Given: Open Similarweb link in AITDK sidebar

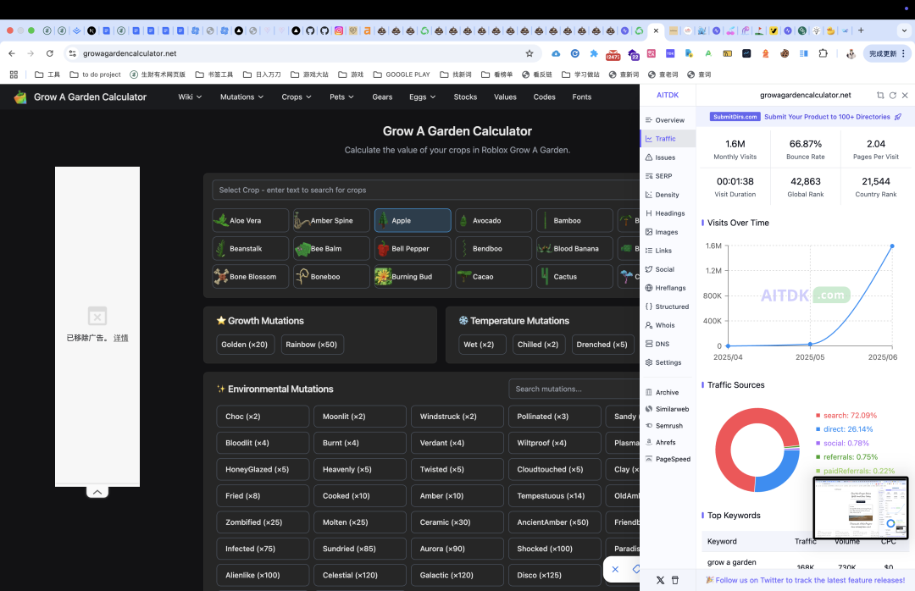Looking at the screenshot, I should [668, 410].
